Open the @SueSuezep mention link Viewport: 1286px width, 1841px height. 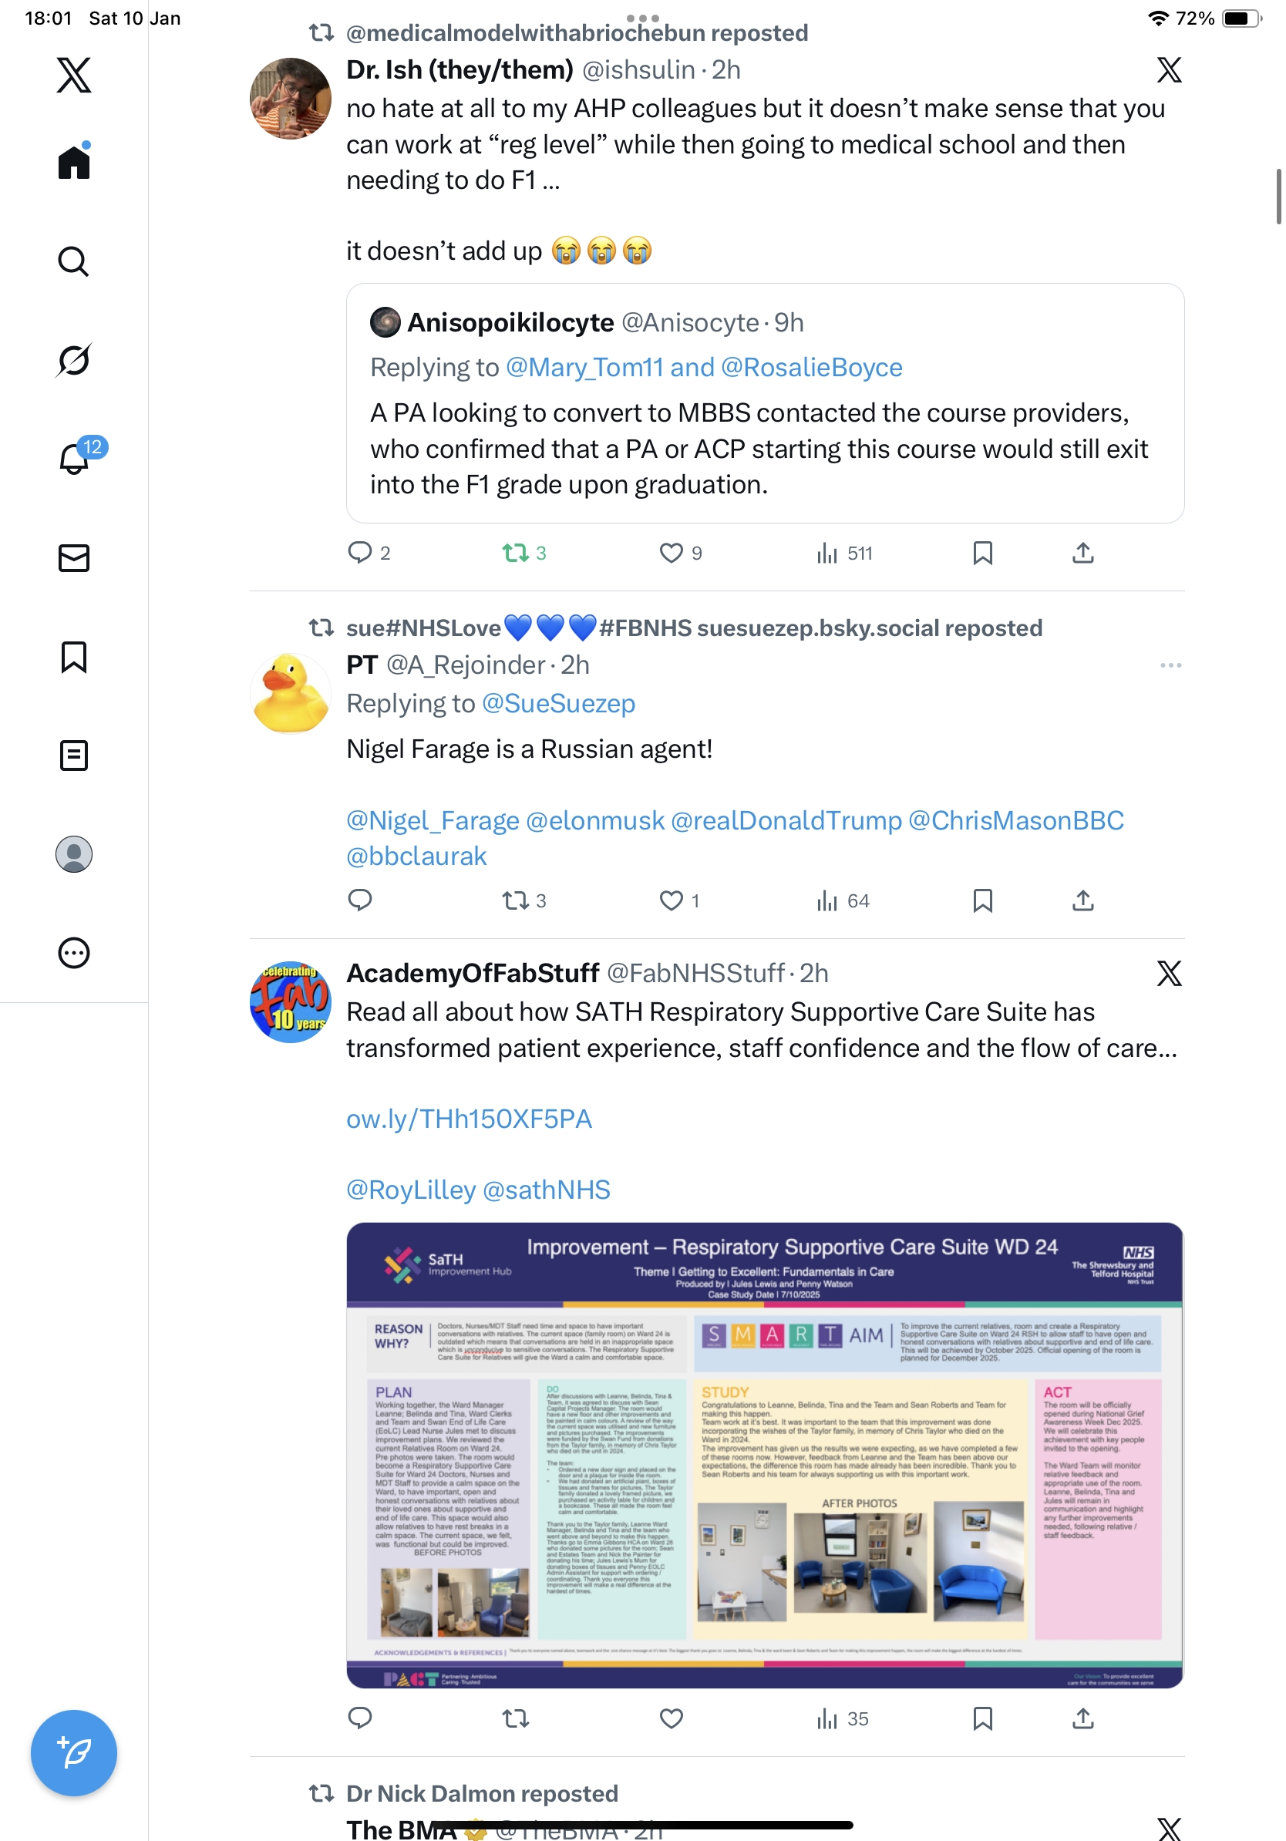coord(558,703)
